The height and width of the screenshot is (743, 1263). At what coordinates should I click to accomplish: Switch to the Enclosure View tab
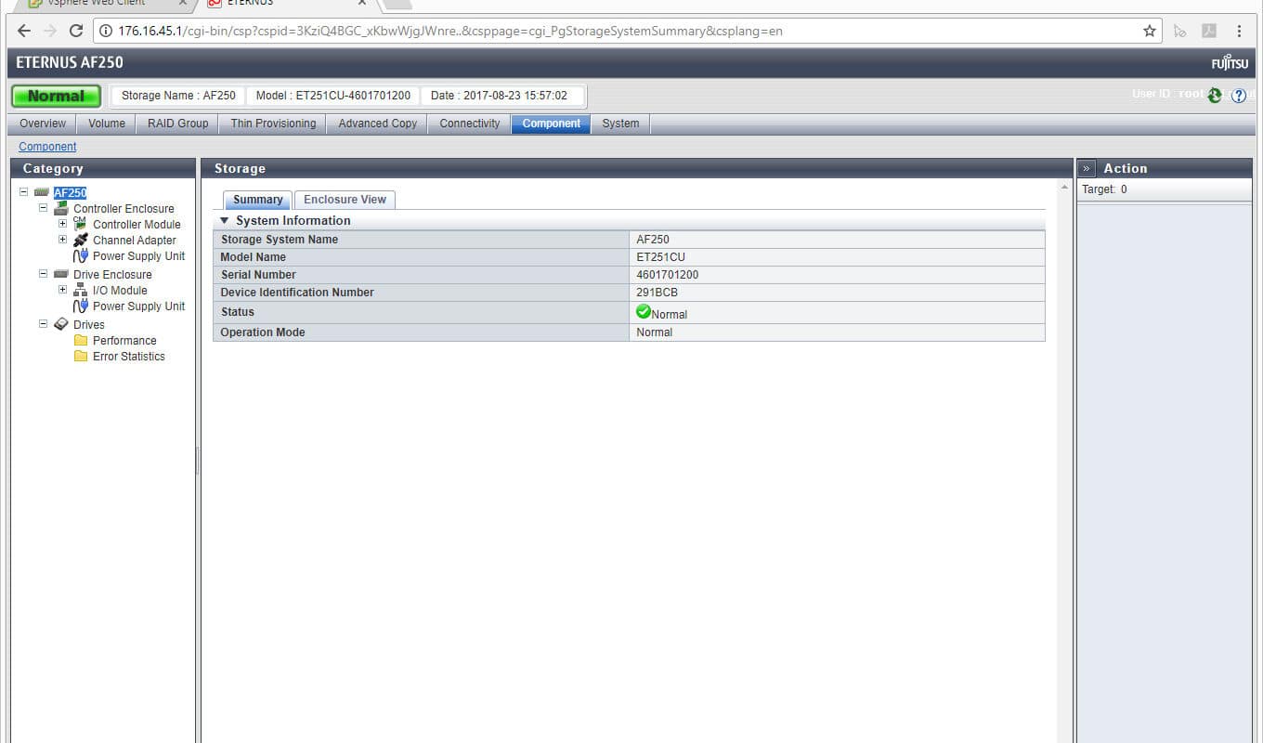[x=345, y=200]
